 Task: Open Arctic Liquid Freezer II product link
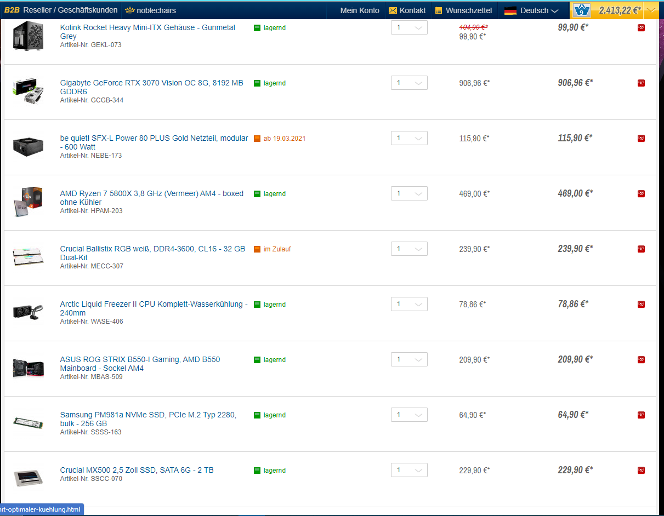(x=154, y=308)
